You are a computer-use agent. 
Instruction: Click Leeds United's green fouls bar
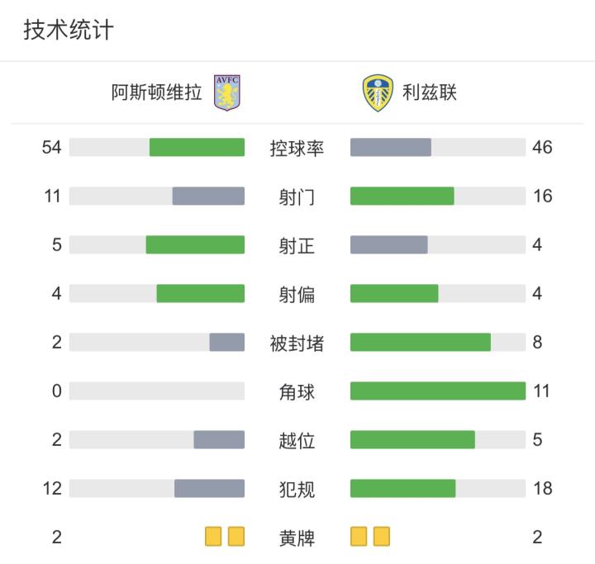click(402, 488)
